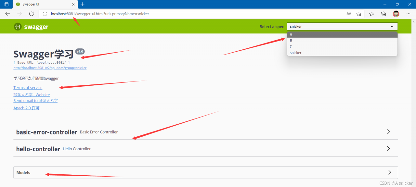The image size is (416, 187).
Task: Click the translate page icon in address bar
Action: tap(349, 14)
